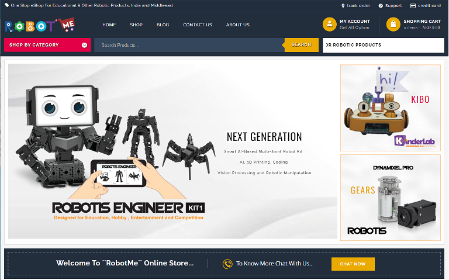Open the Shop By Category dropdown
449x280 pixels.
click(x=47, y=45)
